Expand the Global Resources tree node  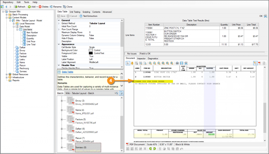pyautogui.click(x=7, y=74)
